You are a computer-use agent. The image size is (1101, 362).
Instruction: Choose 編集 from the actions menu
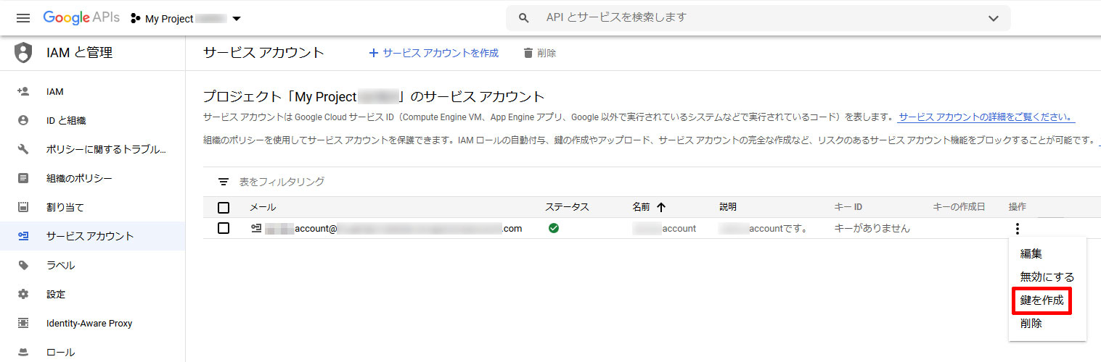click(1047, 254)
